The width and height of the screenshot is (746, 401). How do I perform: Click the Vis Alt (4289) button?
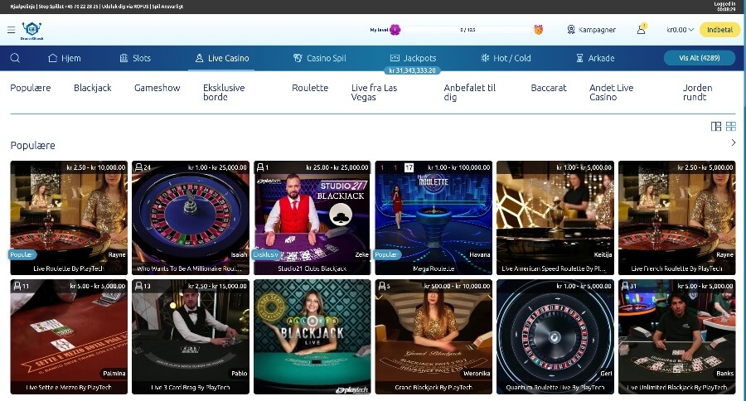point(700,58)
